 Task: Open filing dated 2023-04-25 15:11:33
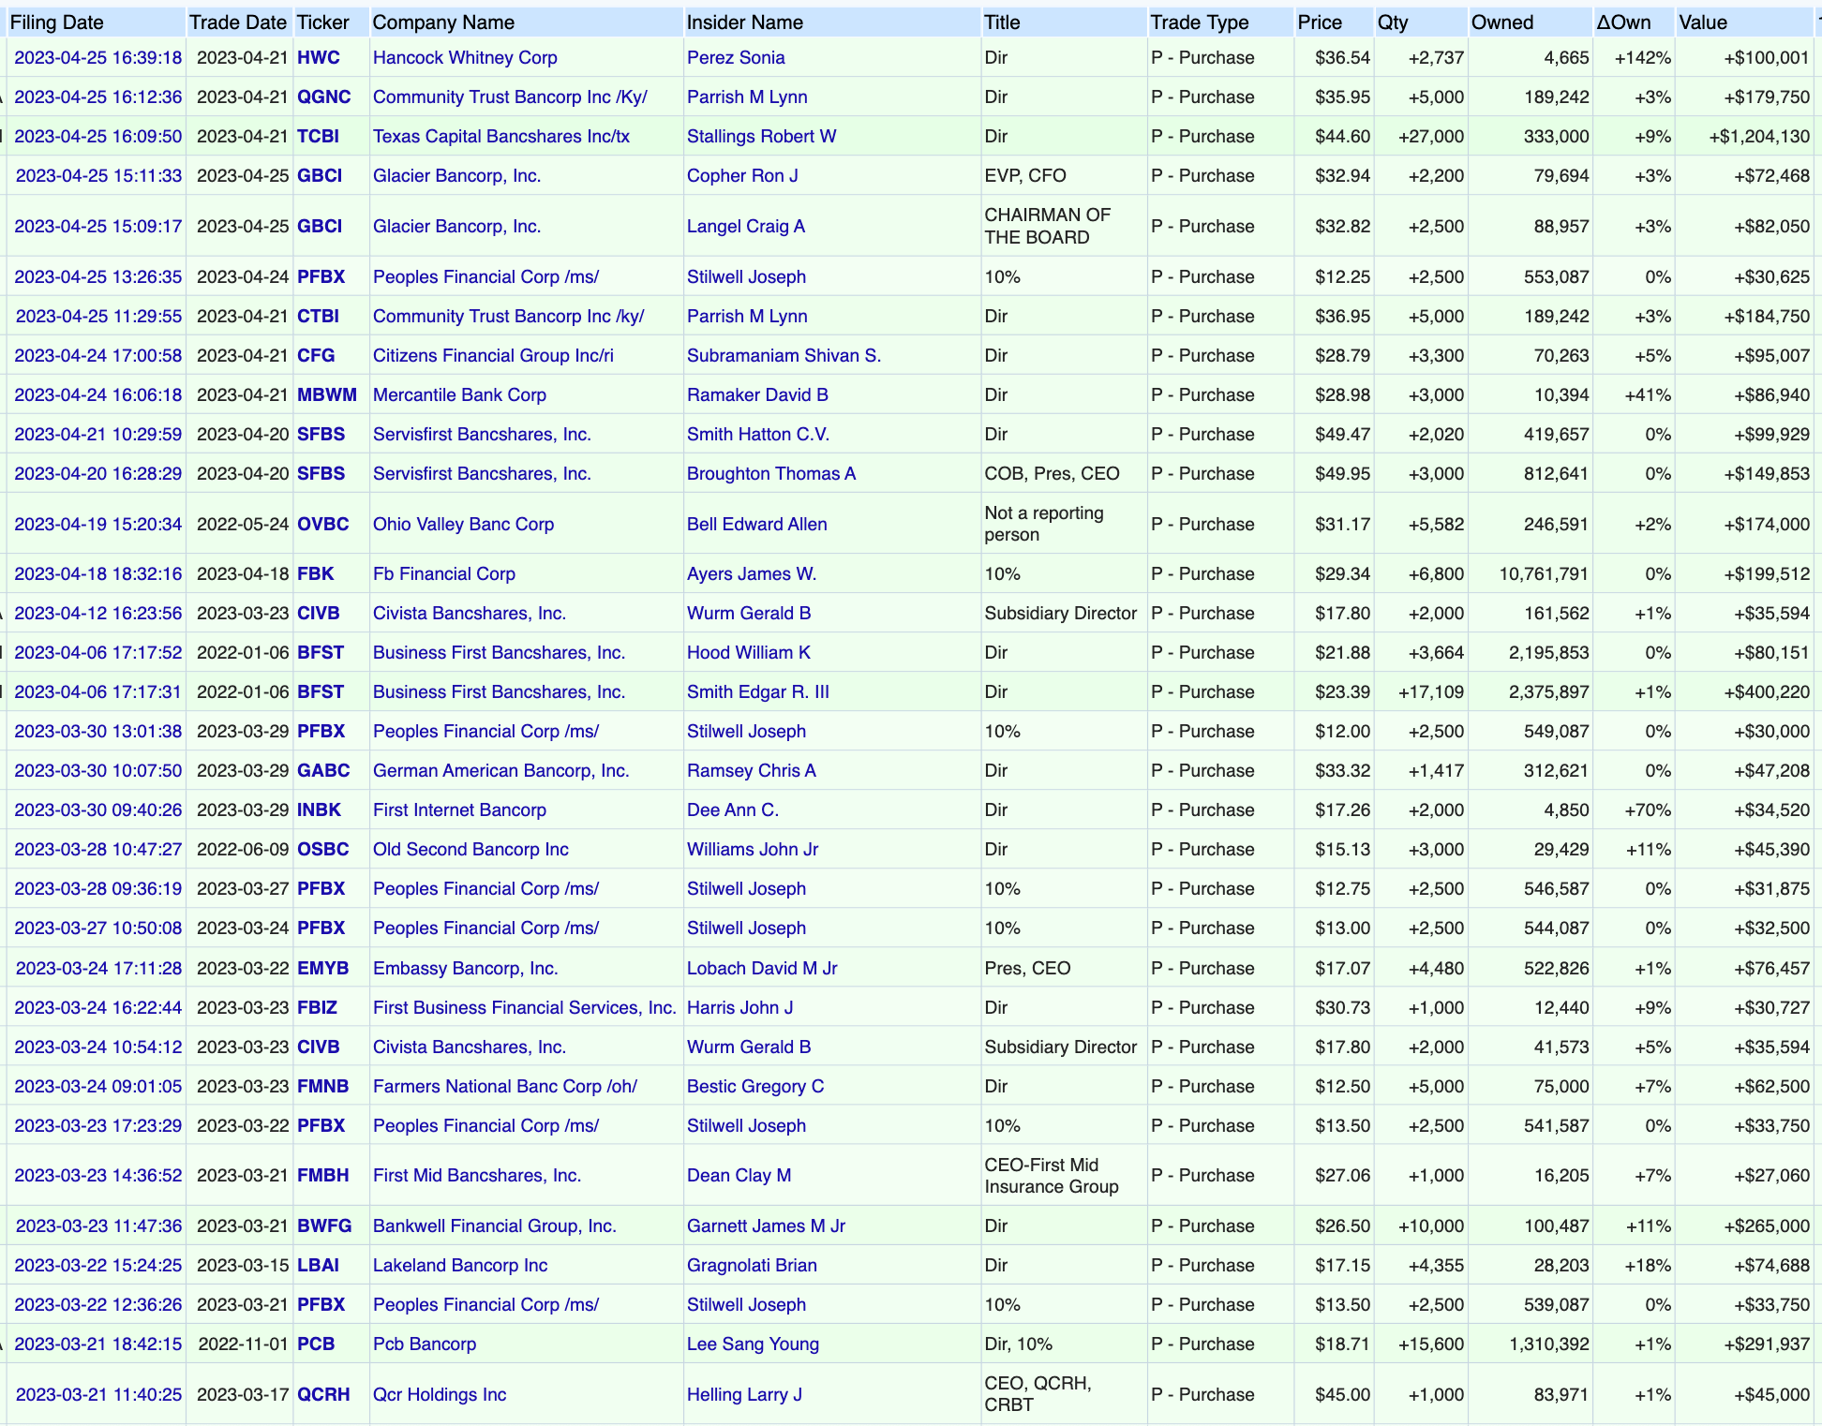(x=98, y=176)
